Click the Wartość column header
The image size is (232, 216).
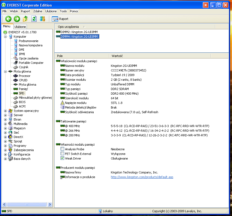[x=160, y=56]
